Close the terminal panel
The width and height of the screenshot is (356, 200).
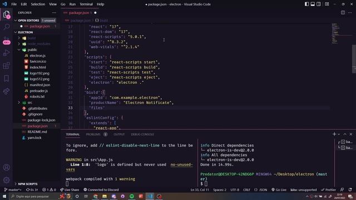tap(351, 134)
